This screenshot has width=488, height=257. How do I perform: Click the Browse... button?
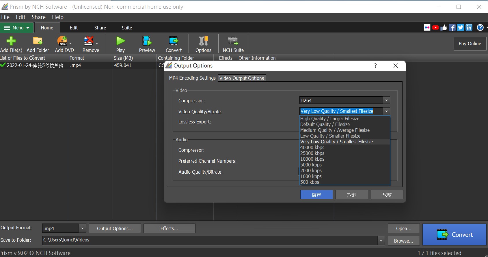click(403, 241)
